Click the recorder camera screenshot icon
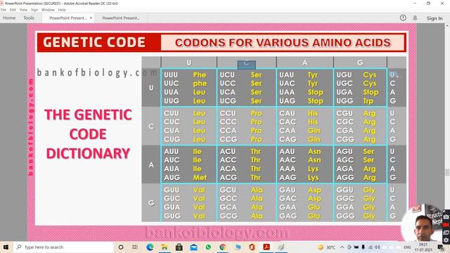450x253 pixels. point(446,217)
